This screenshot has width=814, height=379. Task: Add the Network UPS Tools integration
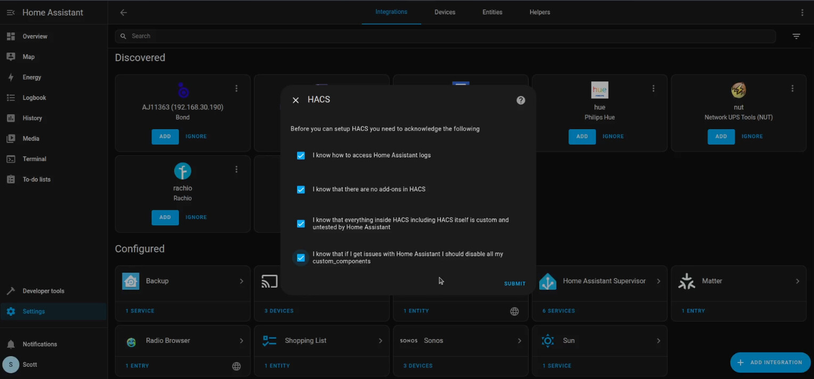tap(721, 137)
